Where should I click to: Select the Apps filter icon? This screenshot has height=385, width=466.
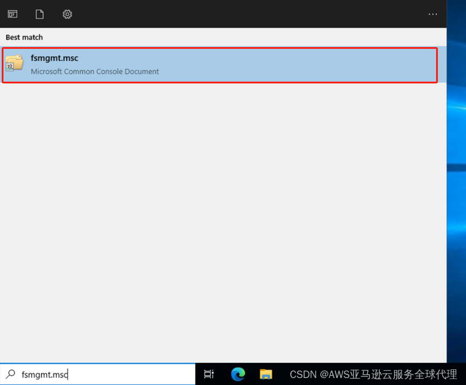pos(12,14)
